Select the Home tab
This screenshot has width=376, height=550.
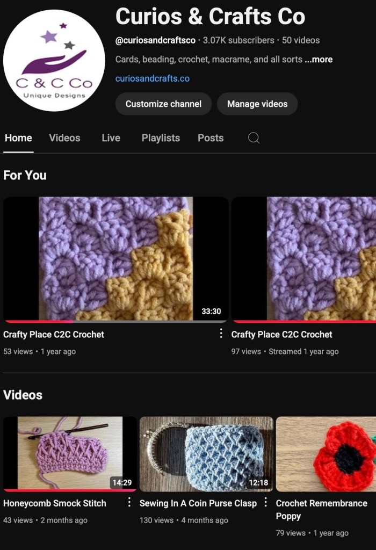click(x=18, y=138)
